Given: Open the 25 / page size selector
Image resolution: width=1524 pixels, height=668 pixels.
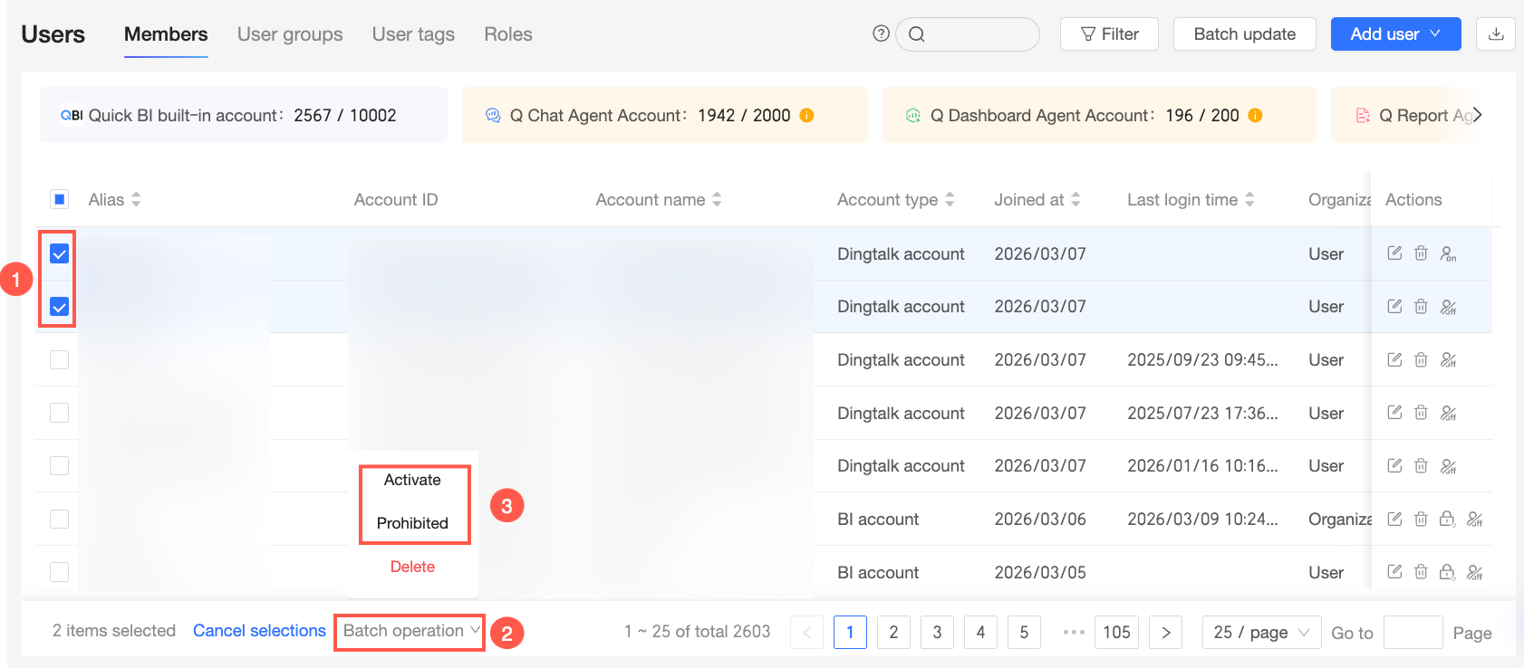Looking at the screenshot, I should [x=1261, y=632].
